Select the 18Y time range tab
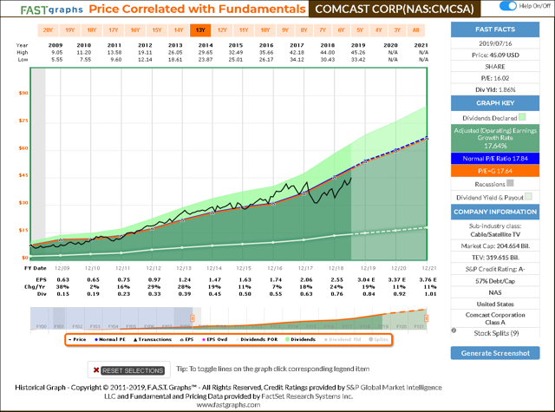This screenshot has height=412, width=555. 91,30
